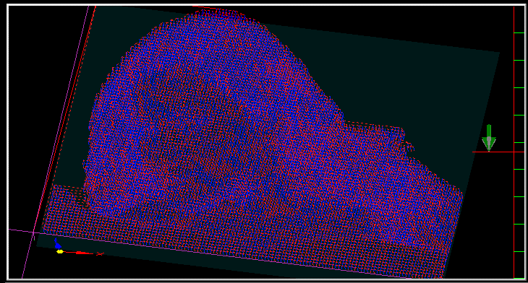Click green tick just below red level line
The width and height of the screenshot is (528, 283).
pyautogui.click(x=519, y=170)
